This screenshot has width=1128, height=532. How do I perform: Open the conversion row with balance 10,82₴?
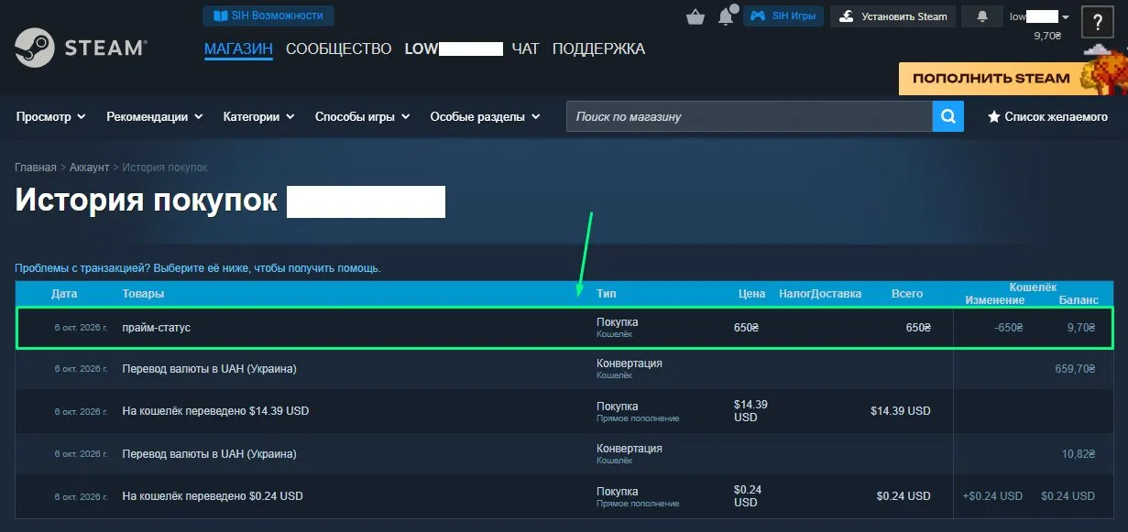pos(564,454)
